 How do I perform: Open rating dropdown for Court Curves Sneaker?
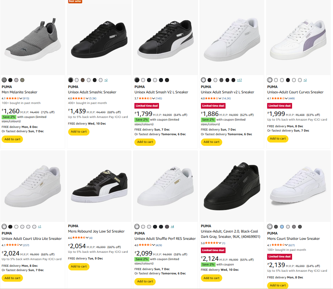coord(287,98)
